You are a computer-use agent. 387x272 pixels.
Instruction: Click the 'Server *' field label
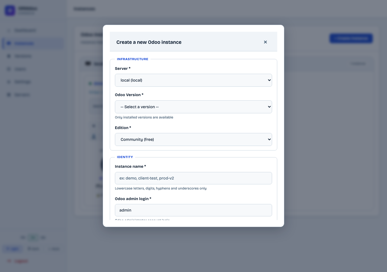pyautogui.click(x=123, y=69)
